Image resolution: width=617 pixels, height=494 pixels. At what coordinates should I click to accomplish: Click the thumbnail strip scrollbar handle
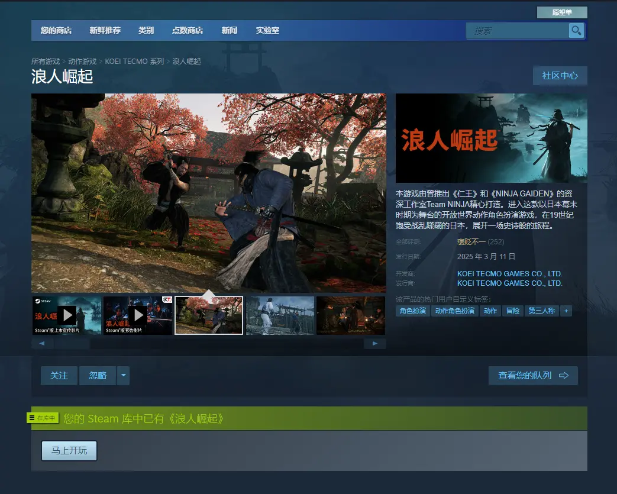tap(72, 344)
